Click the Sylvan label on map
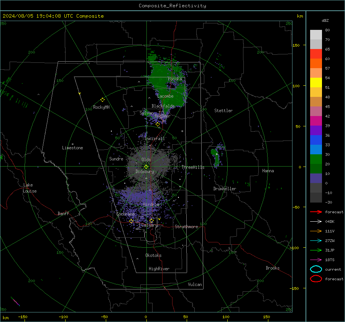This screenshot has height=322, width=345. 146,113
